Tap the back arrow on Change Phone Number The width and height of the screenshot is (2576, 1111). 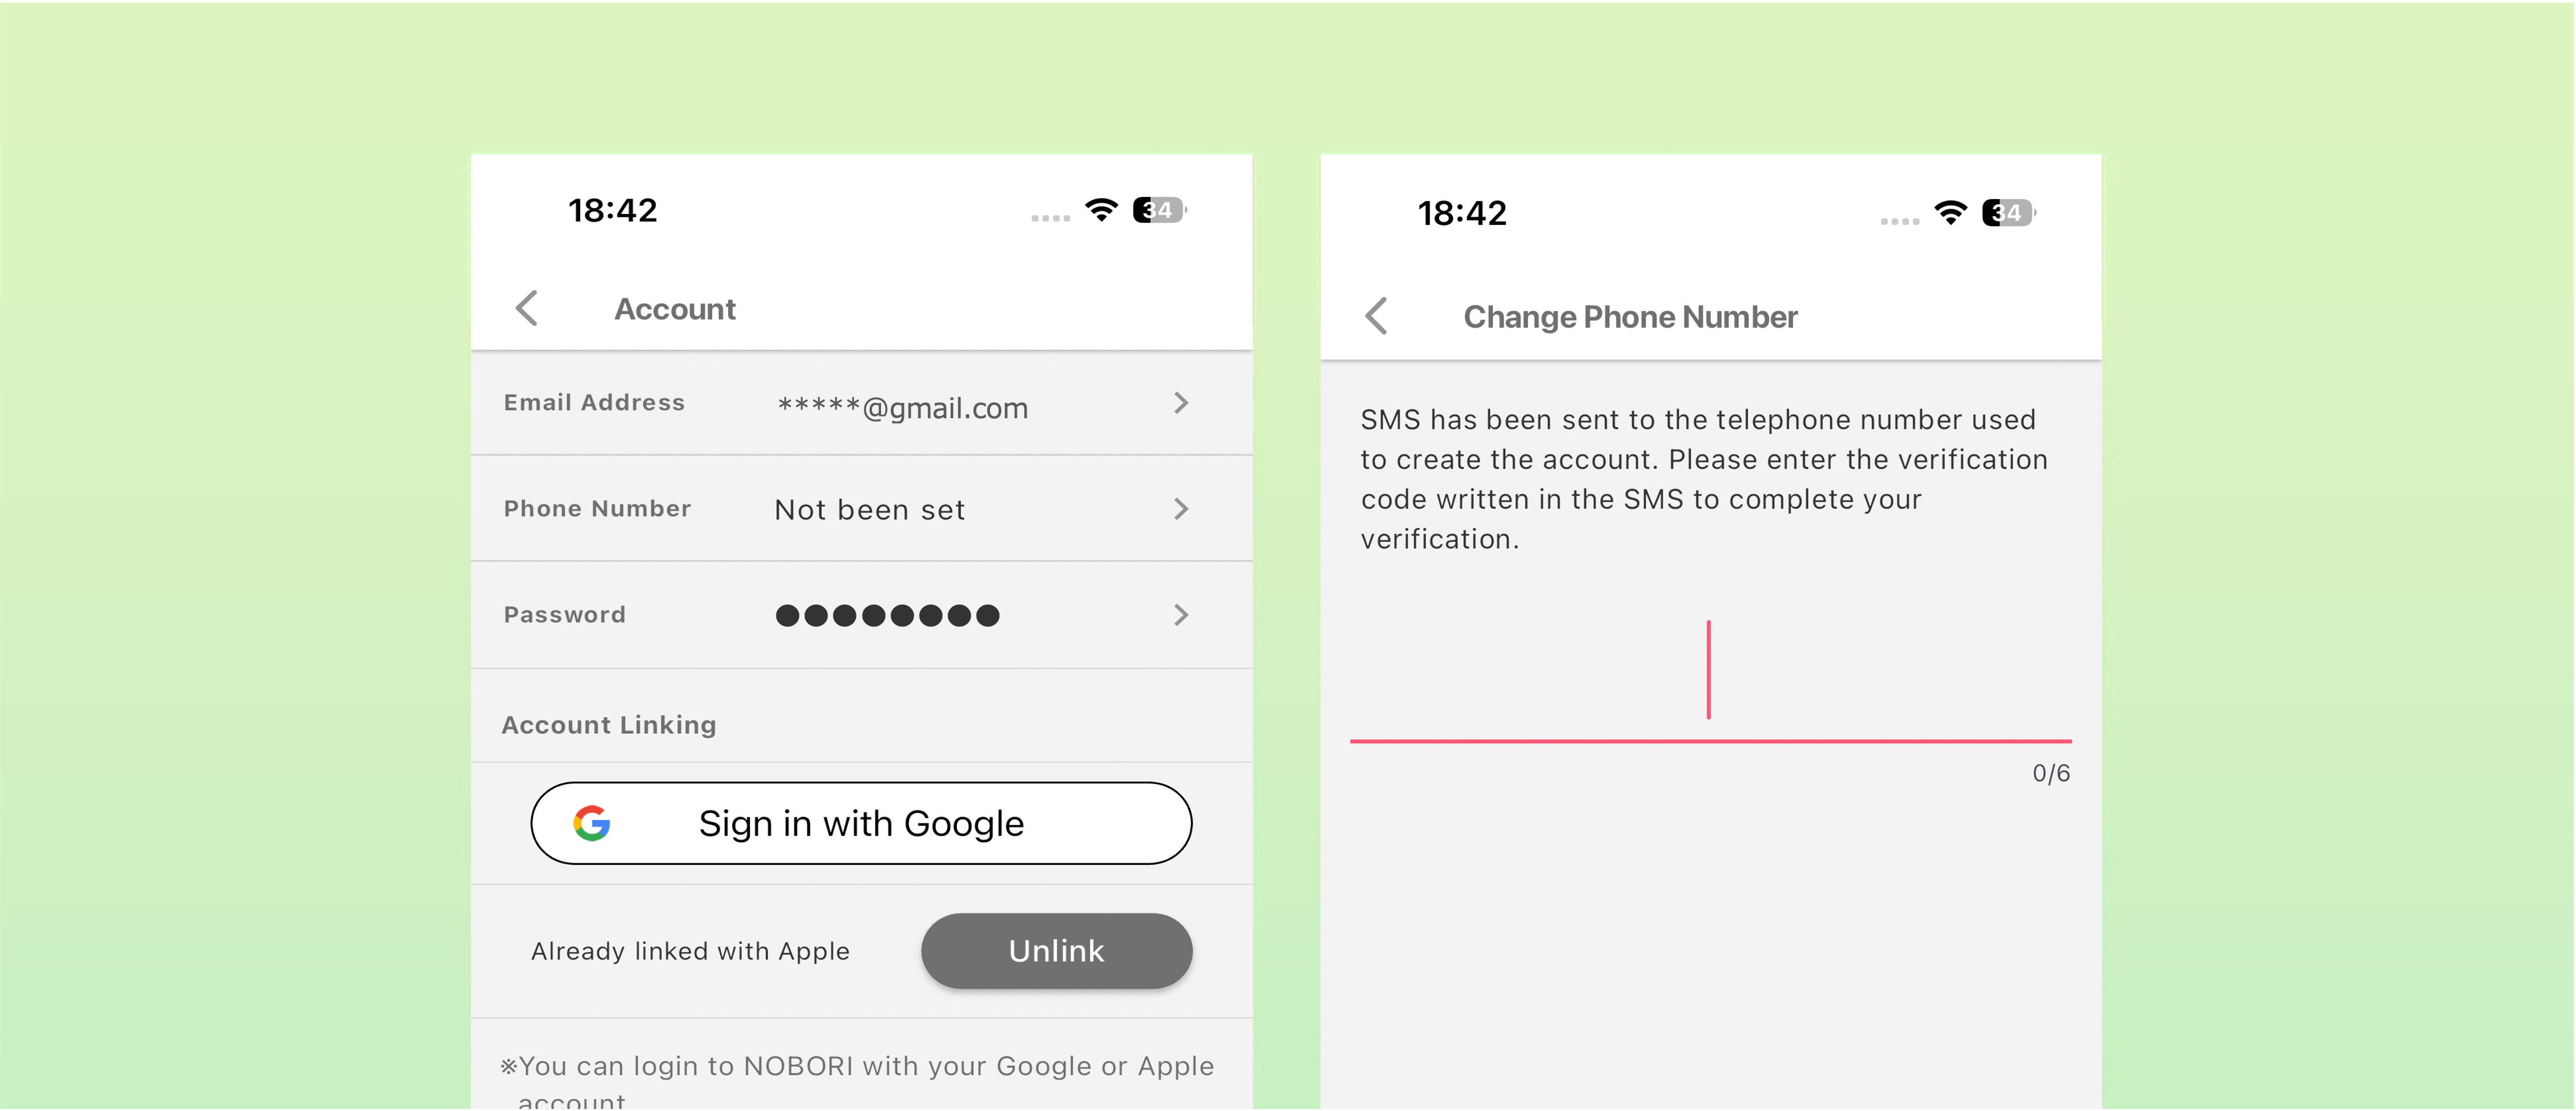tap(1380, 316)
